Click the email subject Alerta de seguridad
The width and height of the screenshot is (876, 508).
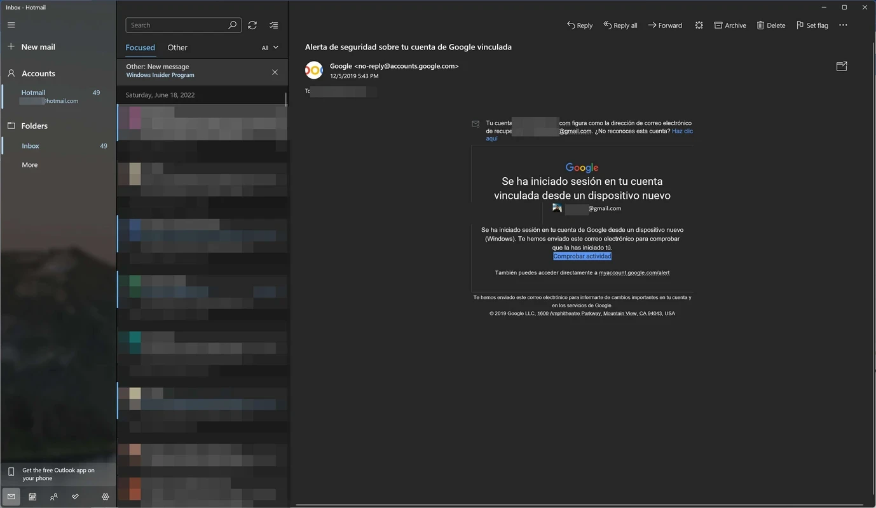click(408, 47)
